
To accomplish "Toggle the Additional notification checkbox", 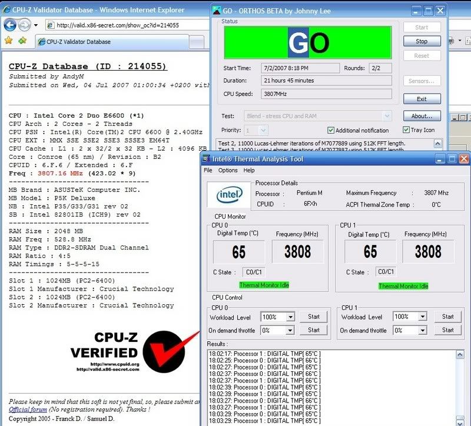I will point(331,130).
